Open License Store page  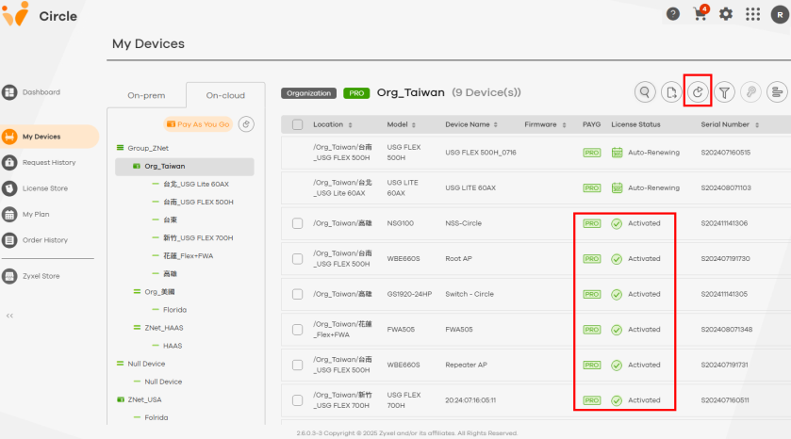tap(35, 188)
